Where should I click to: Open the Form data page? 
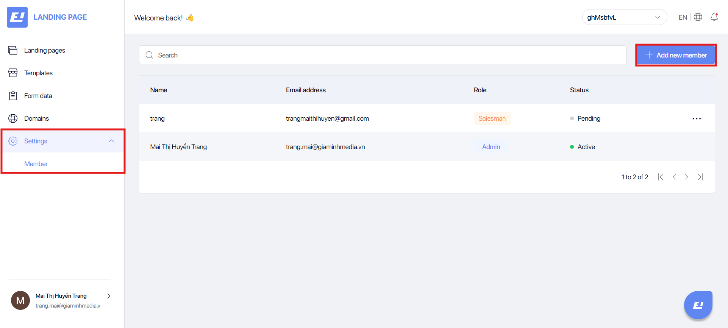click(38, 96)
